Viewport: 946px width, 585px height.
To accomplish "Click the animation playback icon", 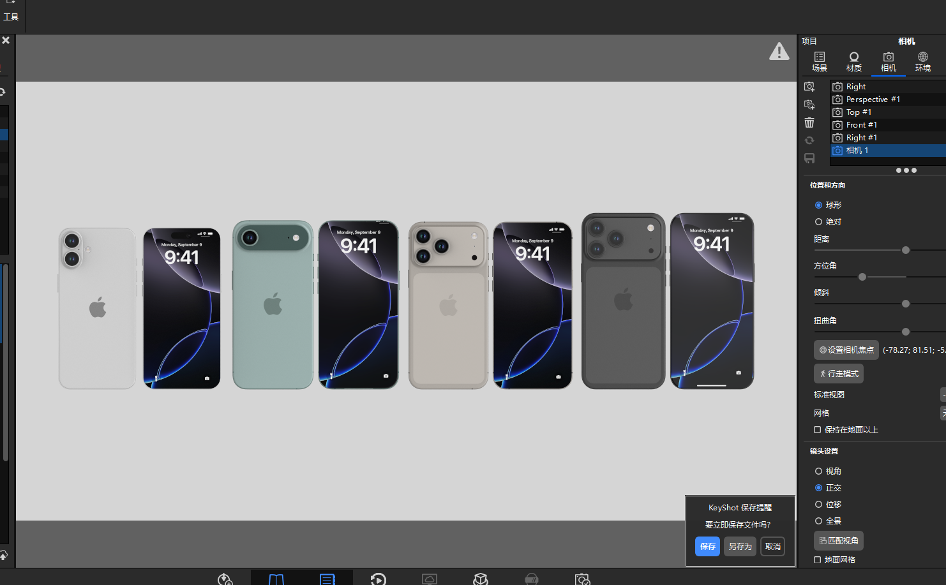I will (379, 579).
